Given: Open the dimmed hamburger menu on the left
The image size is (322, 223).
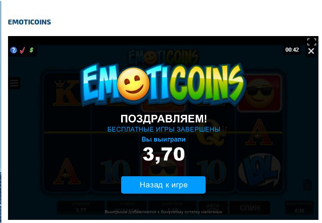Looking at the screenshot, I should tap(14, 83).
